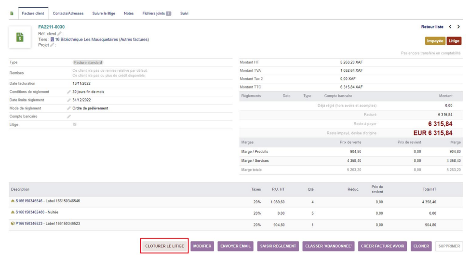The height and width of the screenshot is (263, 470).
Task: Go to previous invoice arrow
Action: pyautogui.click(x=450, y=26)
